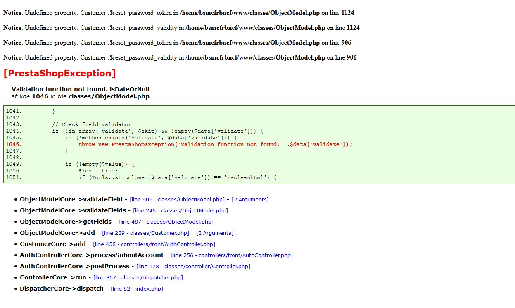The height and width of the screenshot is (308, 515).
Task: Open the line 178 classes/controller/Controller.php link
Action: [x=193, y=266]
